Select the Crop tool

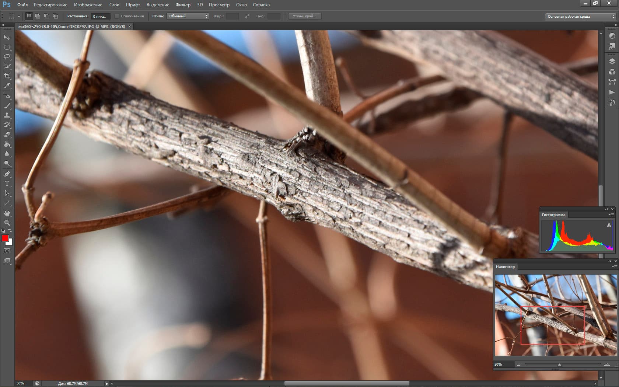pyautogui.click(x=7, y=76)
